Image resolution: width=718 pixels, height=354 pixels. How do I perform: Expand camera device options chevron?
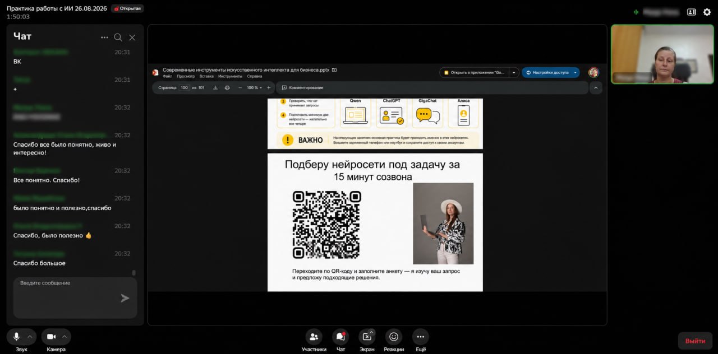click(65, 337)
